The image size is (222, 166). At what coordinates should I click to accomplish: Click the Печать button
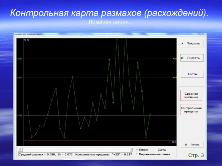192,144
